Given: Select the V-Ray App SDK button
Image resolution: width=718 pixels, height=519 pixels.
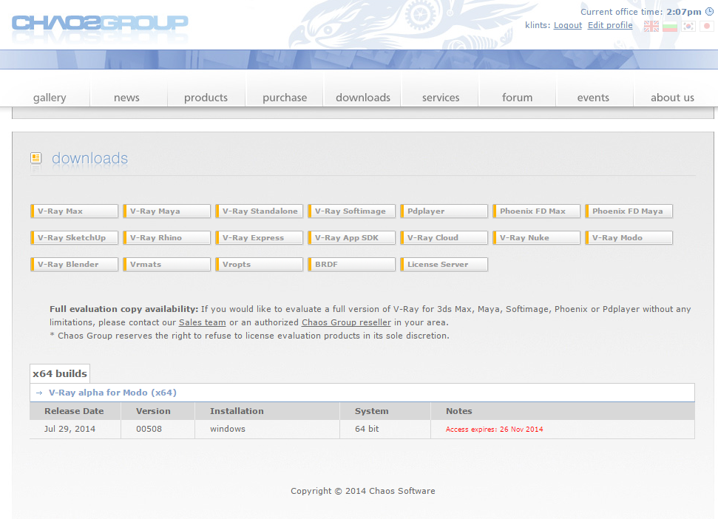Looking at the screenshot, I should 352,237.
